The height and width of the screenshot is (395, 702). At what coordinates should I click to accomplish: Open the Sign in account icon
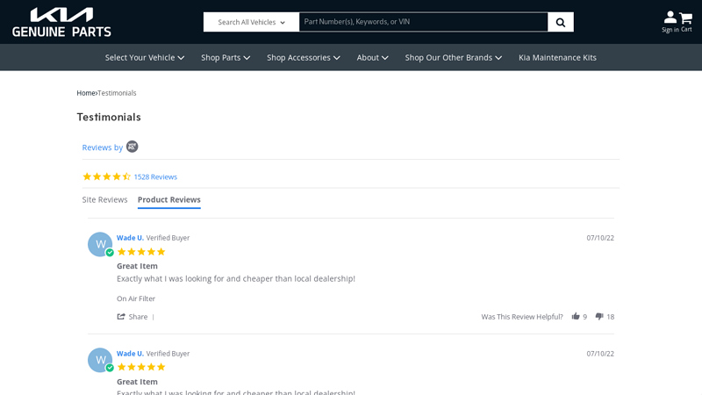click(670, 21)
